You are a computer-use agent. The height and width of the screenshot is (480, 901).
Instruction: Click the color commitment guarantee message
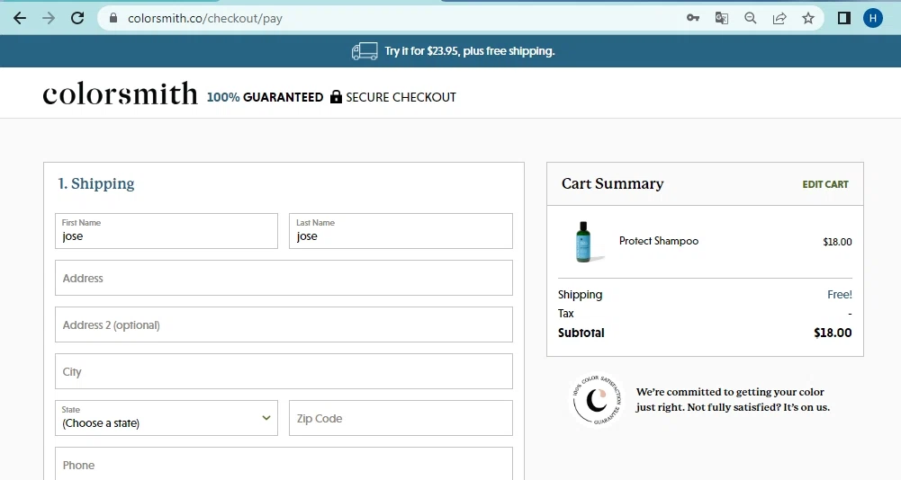click(733, 400)
